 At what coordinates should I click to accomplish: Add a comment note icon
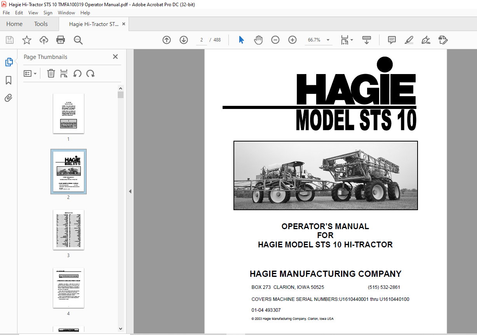pyautogui.click(x=392, y=40)
